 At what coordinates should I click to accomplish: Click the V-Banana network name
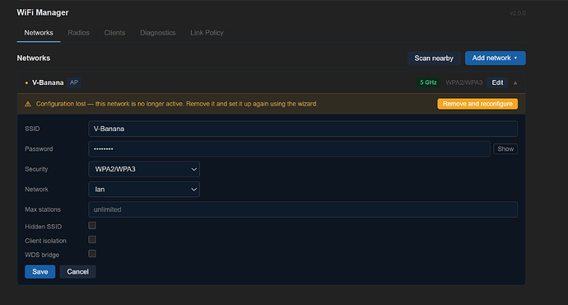point(48,82)
